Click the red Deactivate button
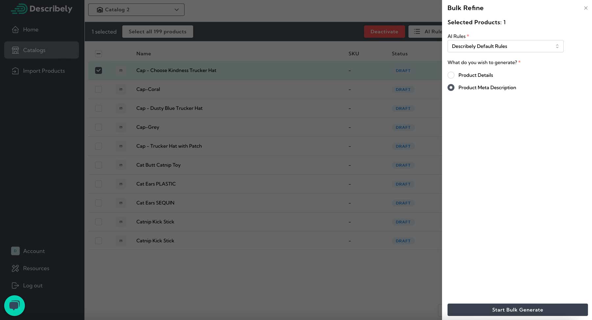This screenshot has height=320, width=592. 384,32
